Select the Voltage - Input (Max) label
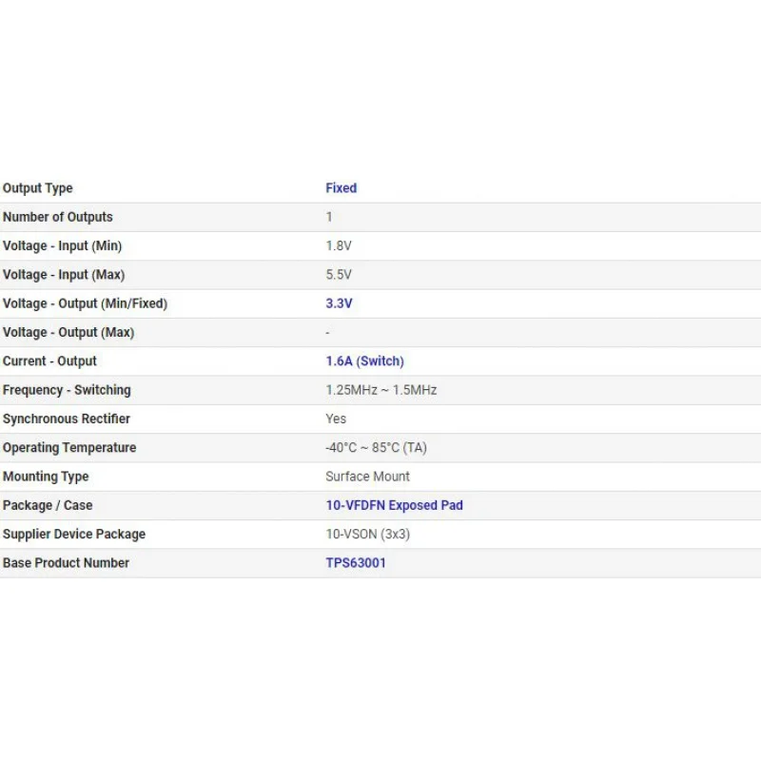 coord(64,275)
